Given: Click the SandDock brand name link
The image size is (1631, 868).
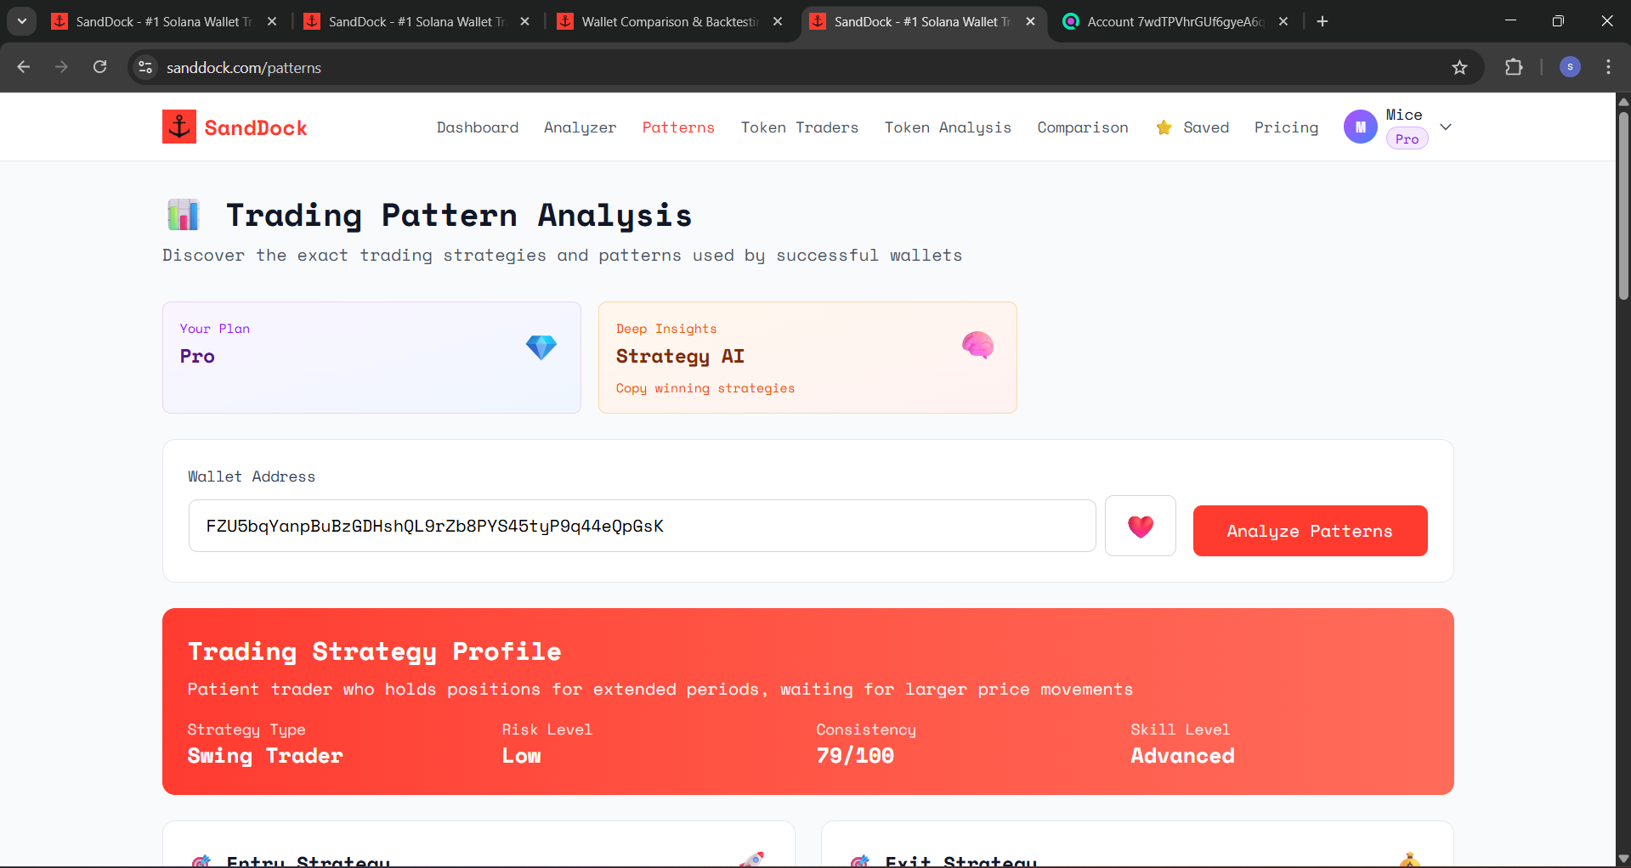Looking at the screenshot, I should 256,127.
